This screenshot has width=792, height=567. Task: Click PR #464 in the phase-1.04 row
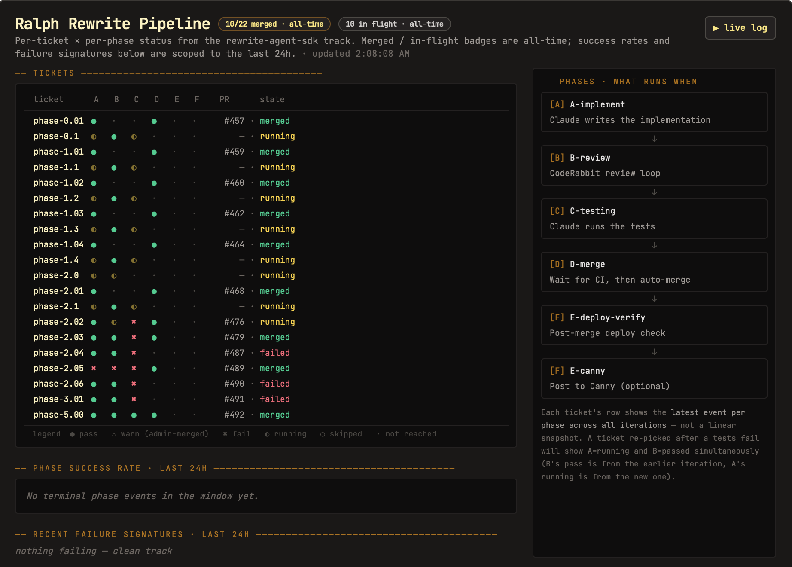click(x=234, y=245)
